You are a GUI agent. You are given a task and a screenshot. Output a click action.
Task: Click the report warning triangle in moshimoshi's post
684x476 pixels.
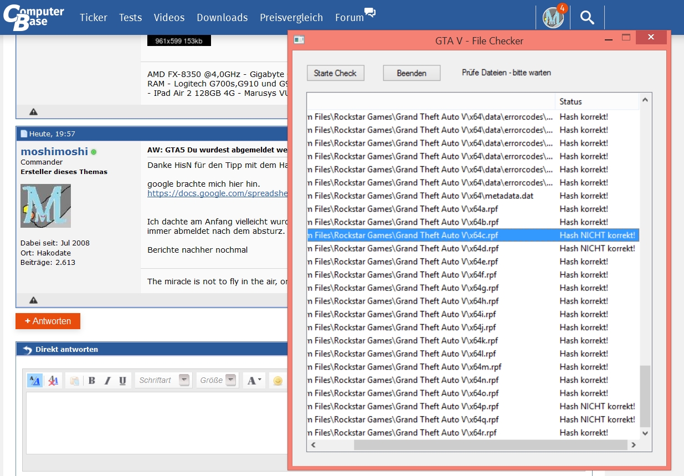click(x=33, y=300)
